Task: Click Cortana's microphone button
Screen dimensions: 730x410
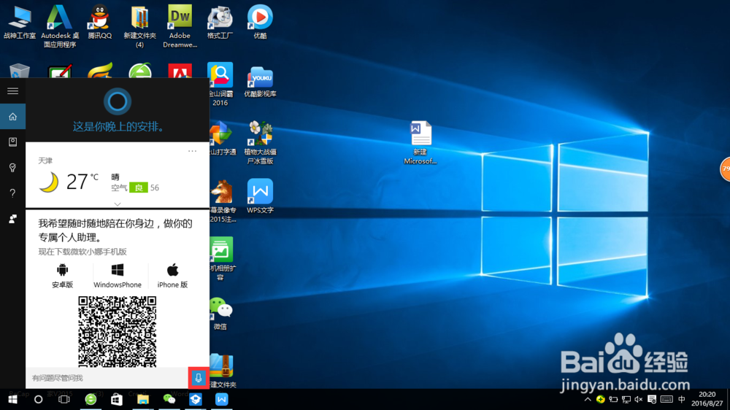Action: (x=199, y=378)
